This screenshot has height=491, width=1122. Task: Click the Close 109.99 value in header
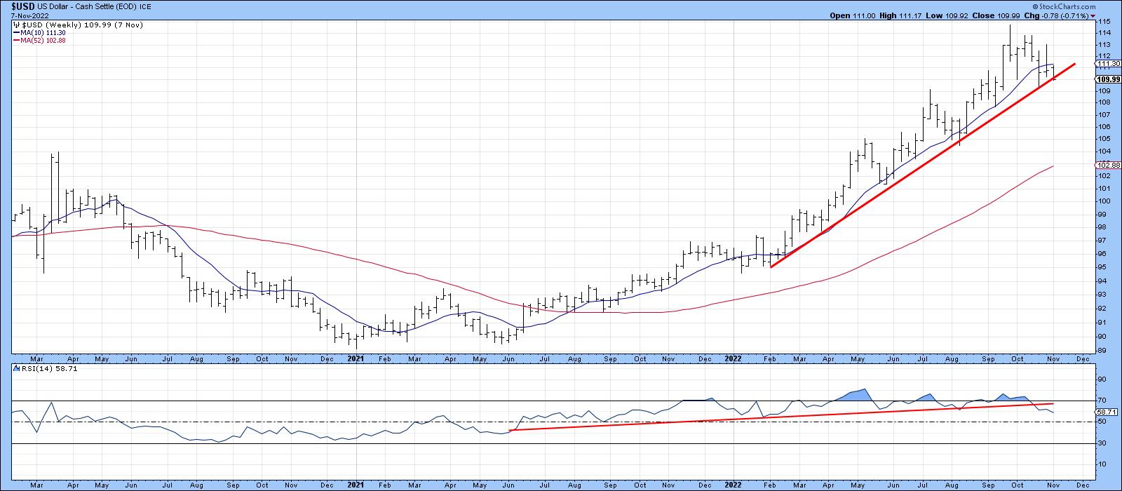[x=998, y=15]
